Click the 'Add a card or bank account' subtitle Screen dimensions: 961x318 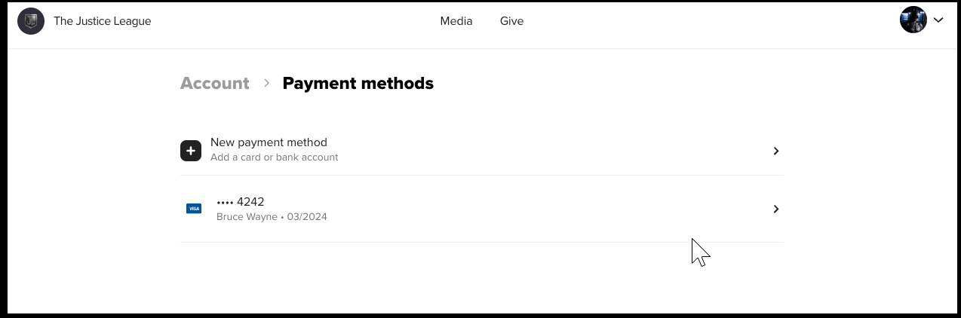coord(274,157)
